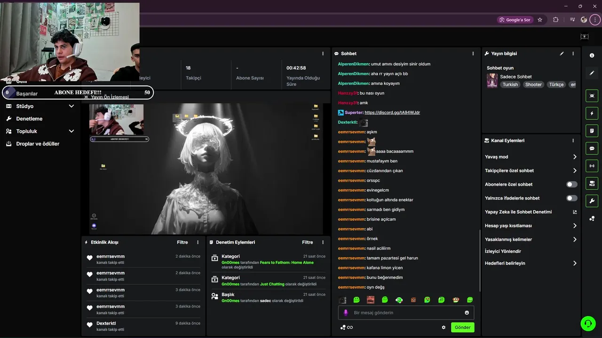Open the stats panel three-dot menu
Image resolution: width=602 pixels, height=338 pixels.
[x=323, y=54]
